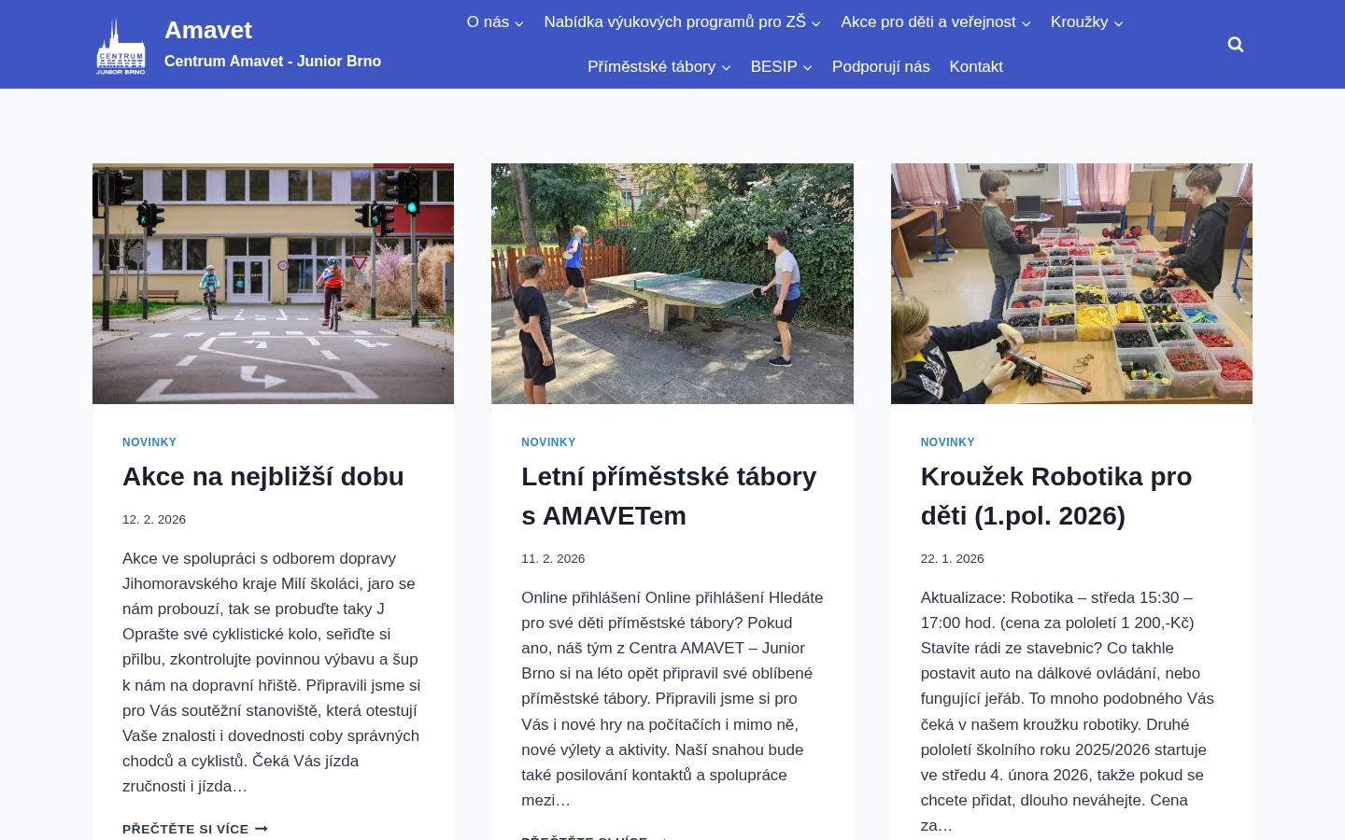Expand Akce pro děti a veřejnost chevron
The width and height of the screenshot is (1345, 840).
[x=1026, y=23]
